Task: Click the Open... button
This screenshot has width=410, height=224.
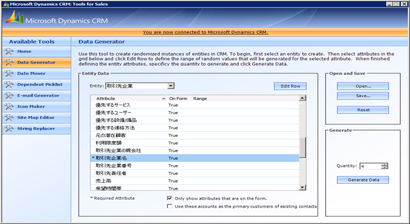Action: coord(363,86)
